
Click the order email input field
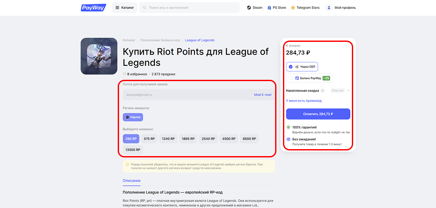tap(198, 95)
